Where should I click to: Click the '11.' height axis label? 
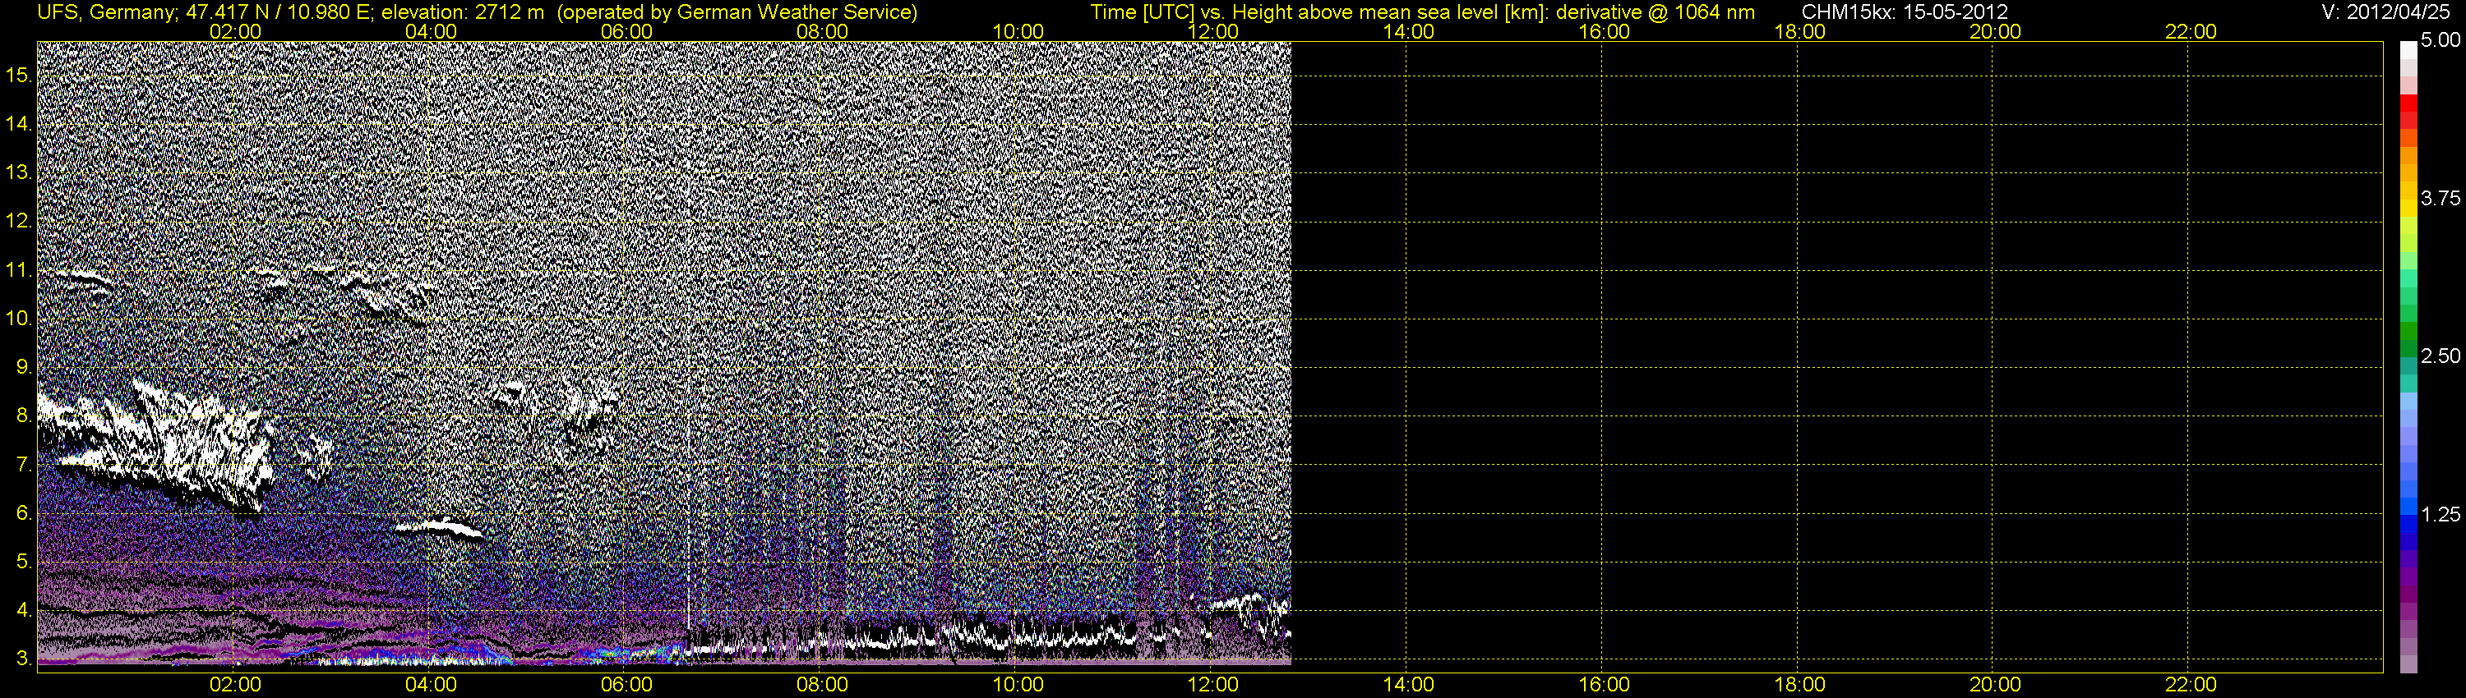click(19, 269)
